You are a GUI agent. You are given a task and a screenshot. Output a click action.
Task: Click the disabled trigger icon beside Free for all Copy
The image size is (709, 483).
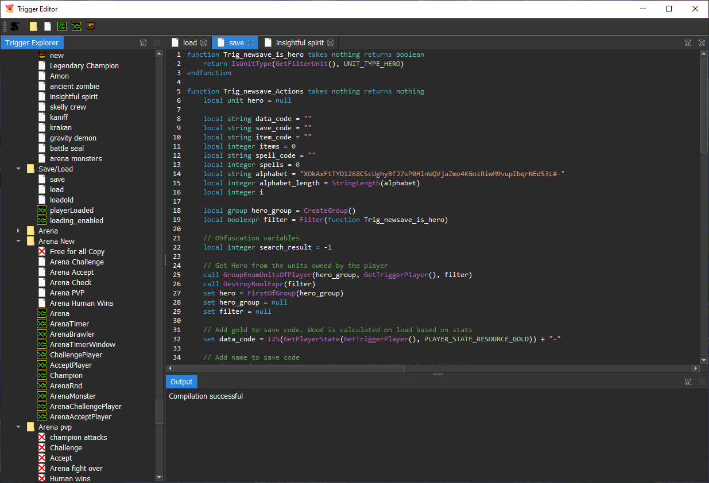click(x=42, y=252)
